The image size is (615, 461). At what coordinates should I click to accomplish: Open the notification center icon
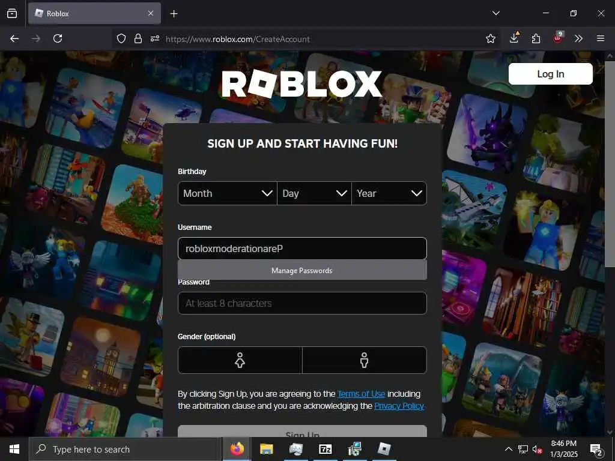coord(596,450)
